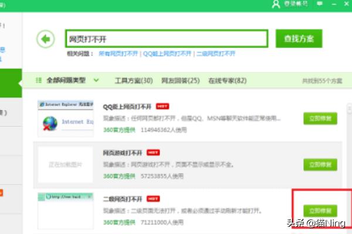Open the QQ能上网页打不开 related link
The image size is (352, 234).
167,54
